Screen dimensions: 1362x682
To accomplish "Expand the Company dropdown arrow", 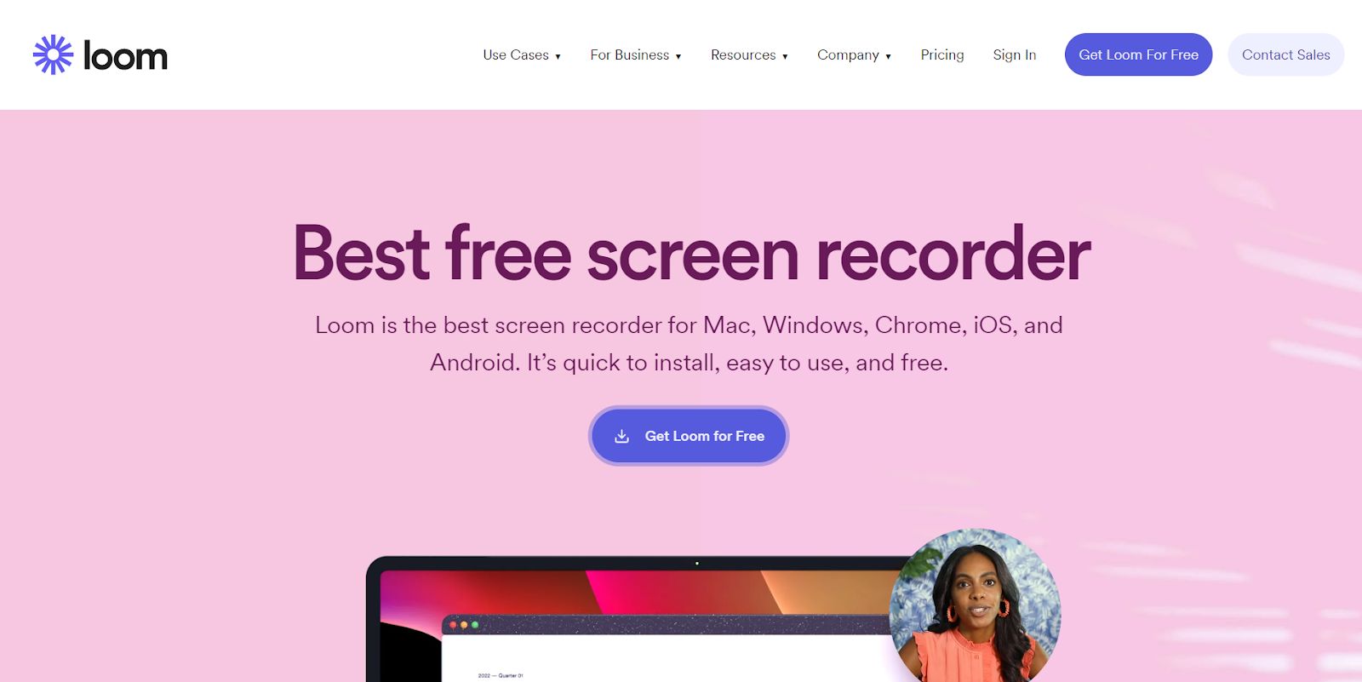I will 888,56.
